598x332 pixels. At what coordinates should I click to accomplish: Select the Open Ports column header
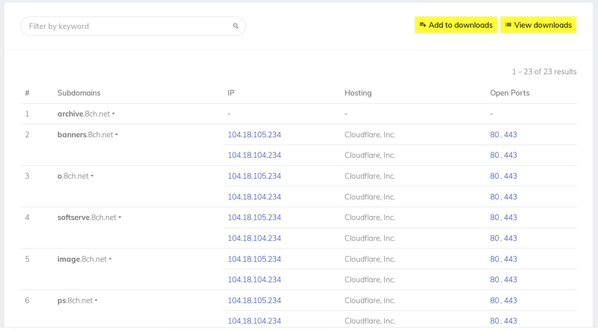pos(509,92)
